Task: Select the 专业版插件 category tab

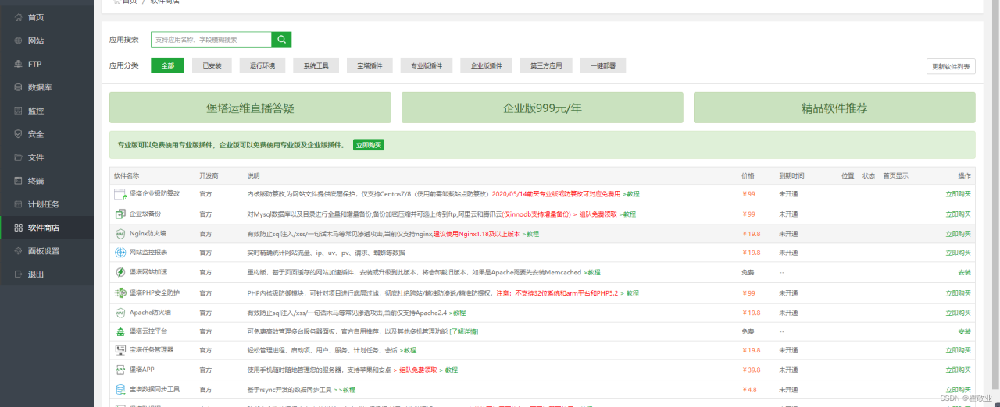Action: point(427,65)
